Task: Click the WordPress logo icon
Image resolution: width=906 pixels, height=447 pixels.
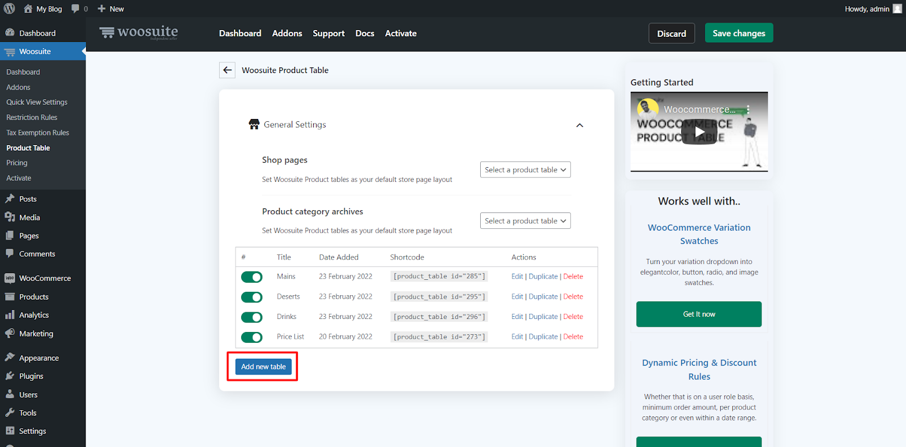Action: pyautogui.click(x=10, y=8)
